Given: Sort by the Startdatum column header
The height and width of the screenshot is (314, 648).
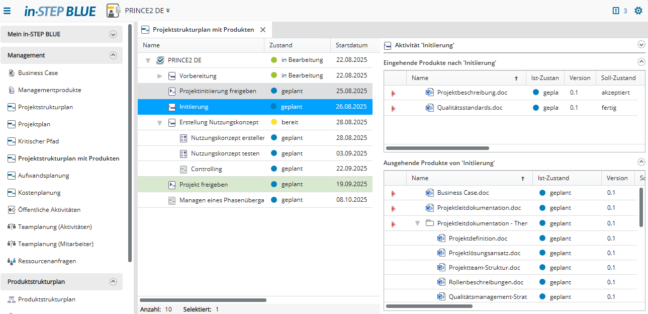Looking at the screenshot, I should click(351, 45).
